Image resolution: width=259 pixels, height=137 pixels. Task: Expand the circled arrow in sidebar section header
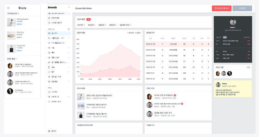click(x=68, y=29)
